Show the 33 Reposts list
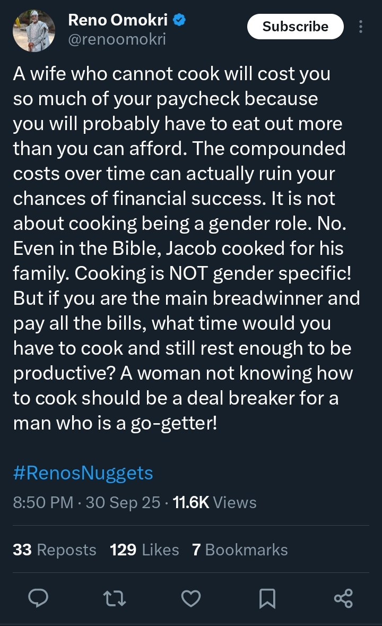The image size is (382, 626). point(55,550)
